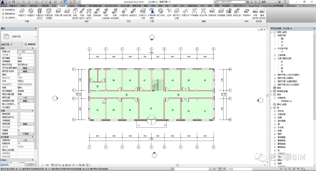
Task: Click the 视图比例 1:100 value field
Action: 25,51
